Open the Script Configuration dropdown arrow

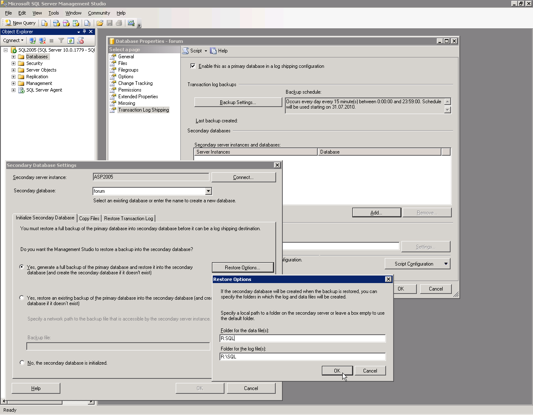coord(446,264)
